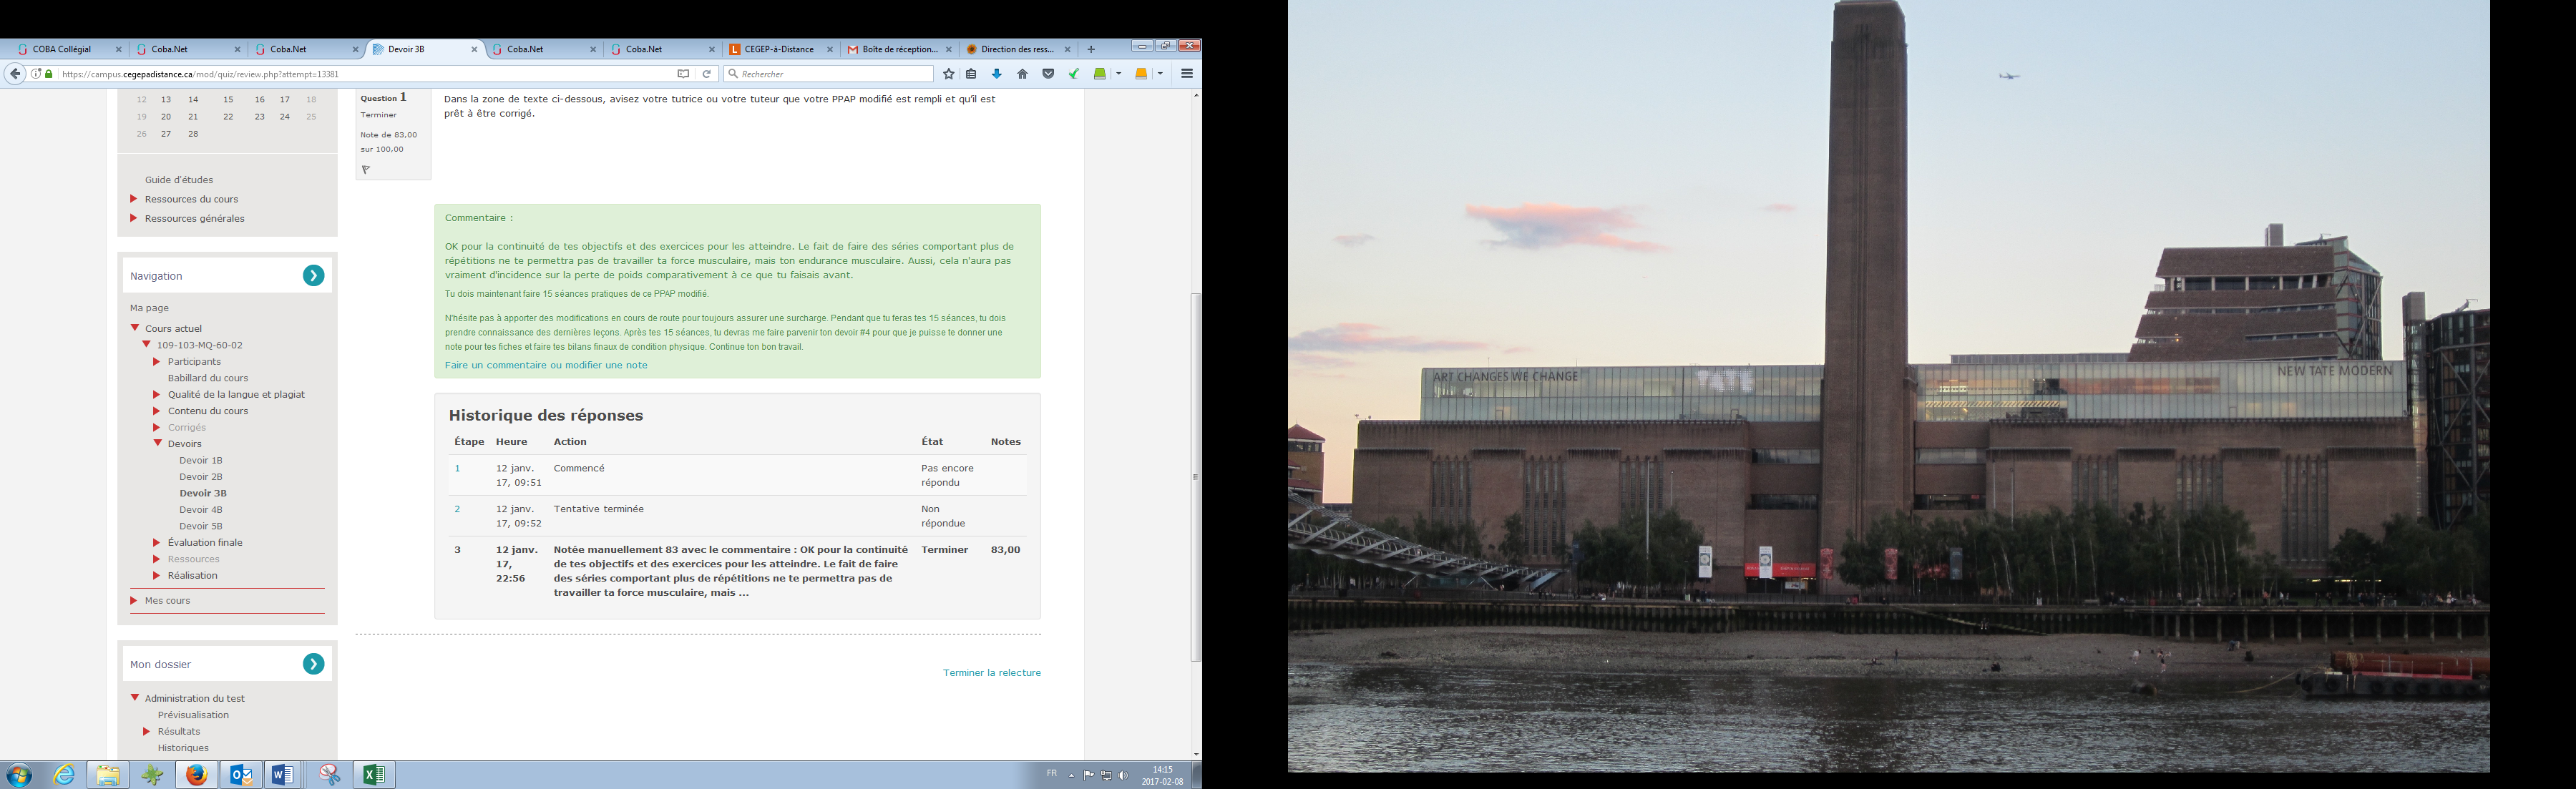2576x789 pixels.
Task: Toggle Reader view in the address bar
Action: point(683,74)
